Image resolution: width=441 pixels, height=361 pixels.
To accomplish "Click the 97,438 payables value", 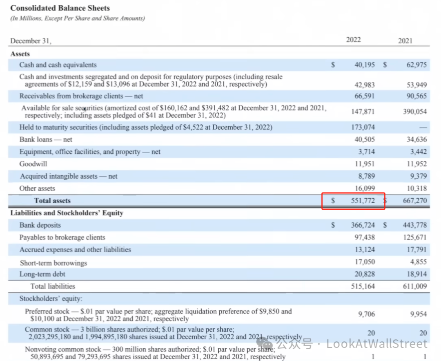I will (365, 238).
